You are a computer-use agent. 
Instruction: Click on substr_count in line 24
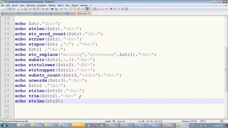(x=45, y=75)
